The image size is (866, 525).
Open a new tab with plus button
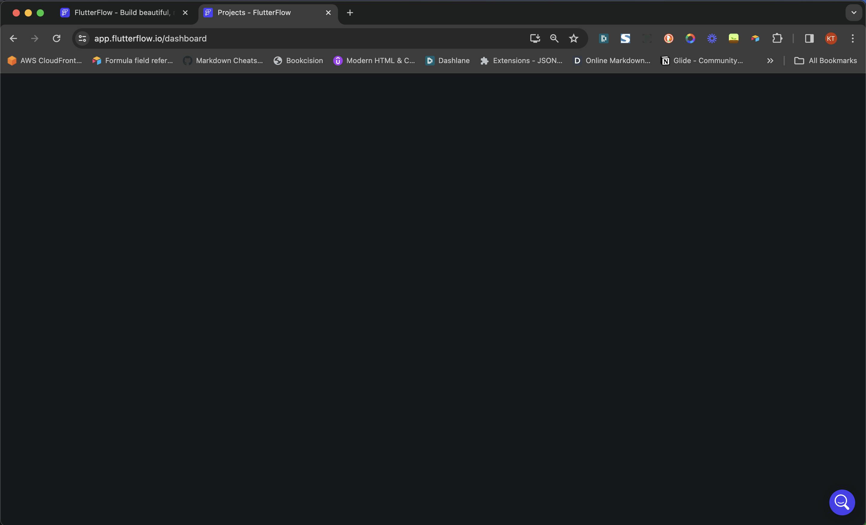(350, 13)
